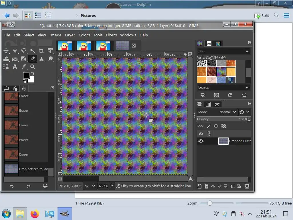Open the File menu
This screenshot has height=220, width=293.
7,35
